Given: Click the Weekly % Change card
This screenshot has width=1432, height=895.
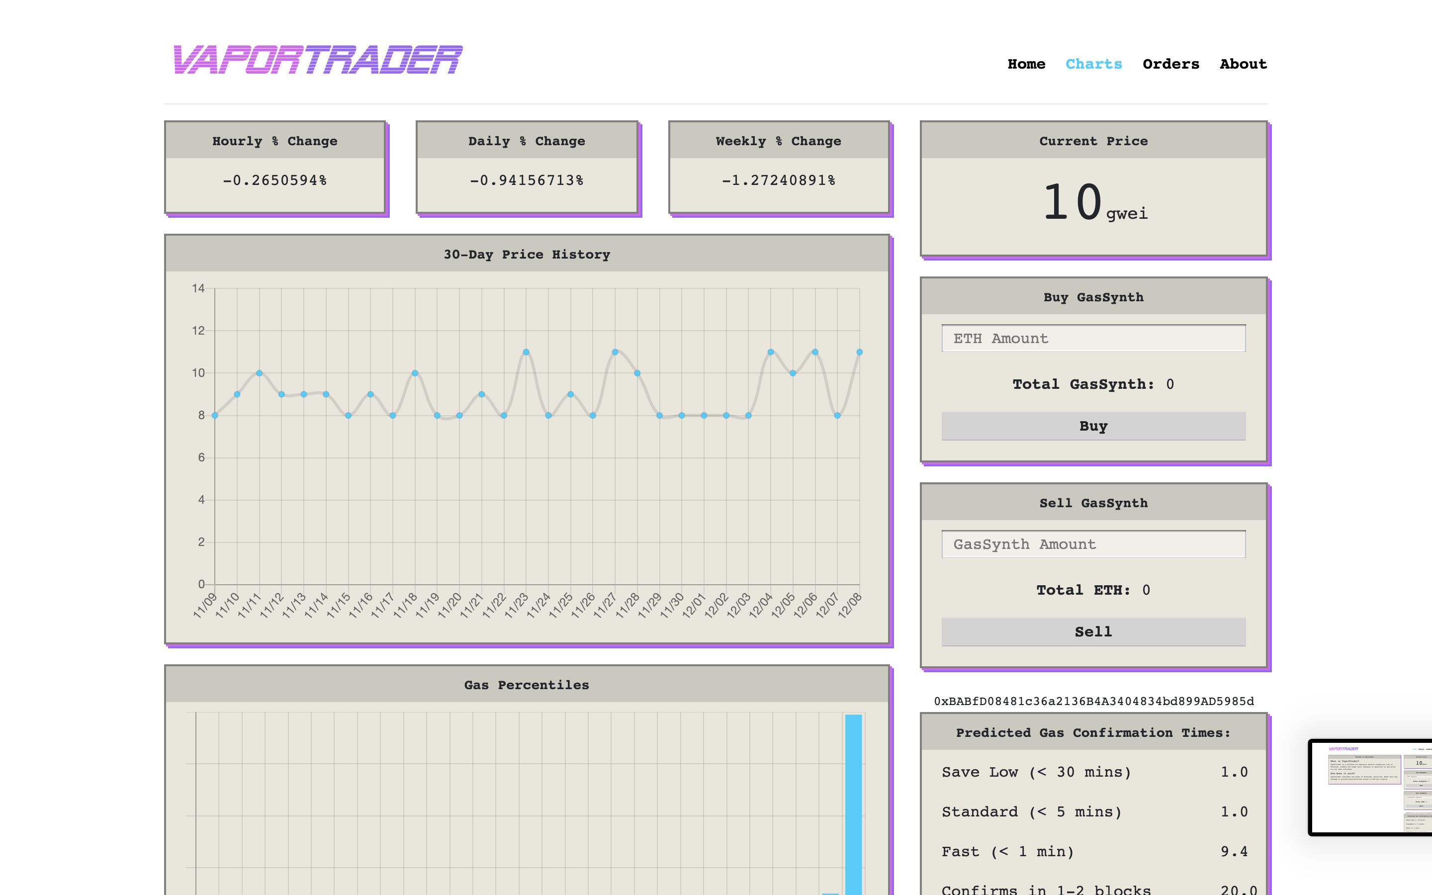Looking at the screenshot, I should (779, 168).
